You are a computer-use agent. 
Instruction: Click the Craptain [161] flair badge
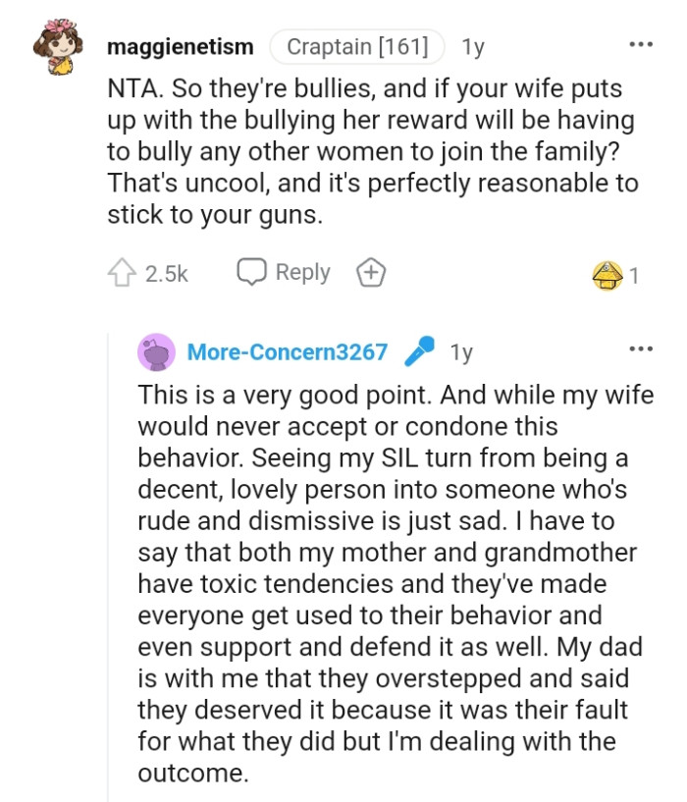(360, 43)
